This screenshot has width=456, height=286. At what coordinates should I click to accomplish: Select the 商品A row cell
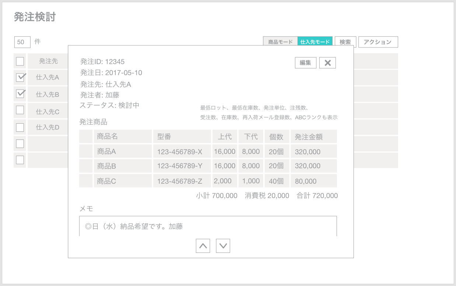pos(123,151)
